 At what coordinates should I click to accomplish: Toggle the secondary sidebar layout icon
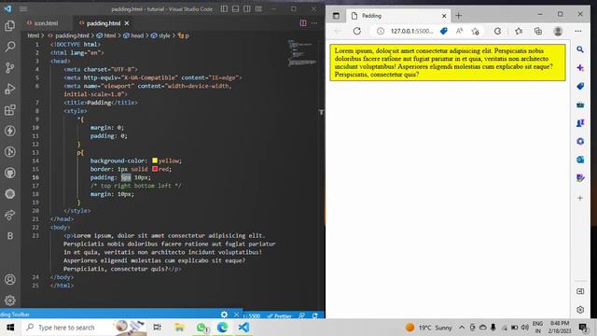click(247, 8)
